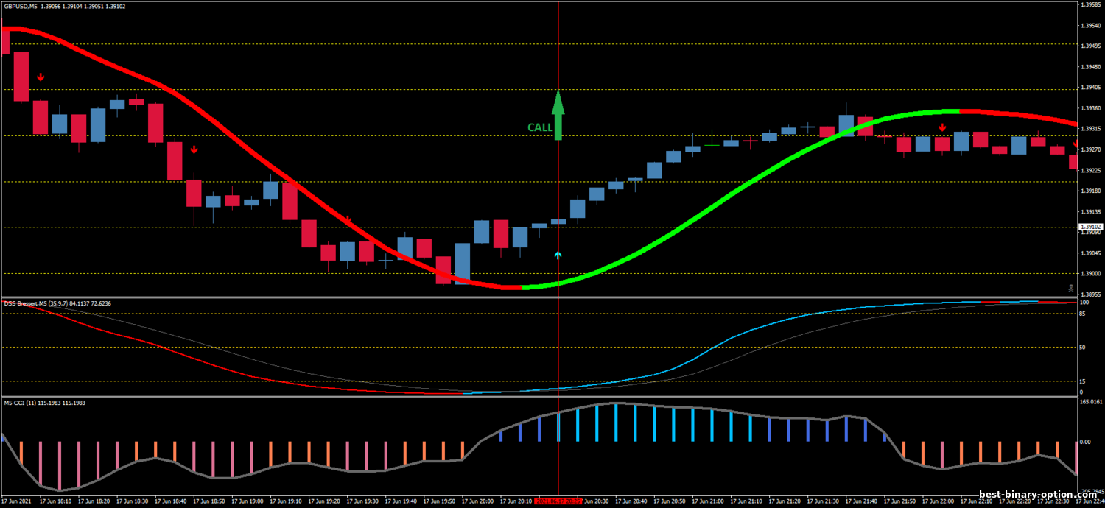Select the red sell arrow near 22:00
Viewport: 1105px width, 508px height.
pos(942,128)
